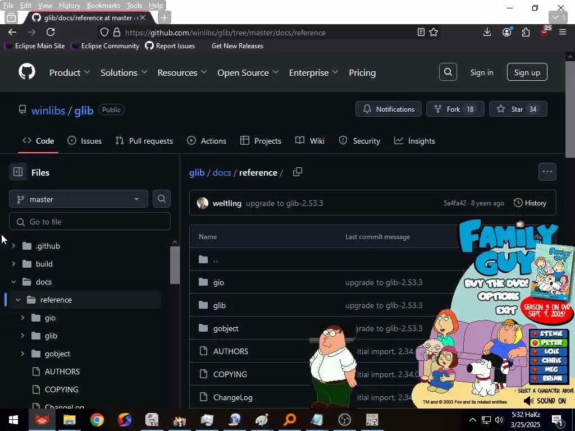
Task: Collapse file tree sidebar icon beside Files
Action: point(18,172)
